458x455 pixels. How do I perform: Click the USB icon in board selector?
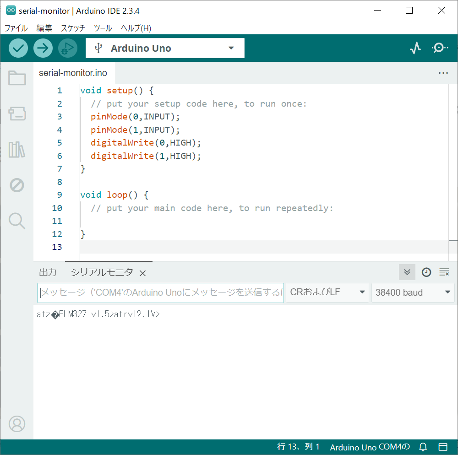tap(99, 48)
